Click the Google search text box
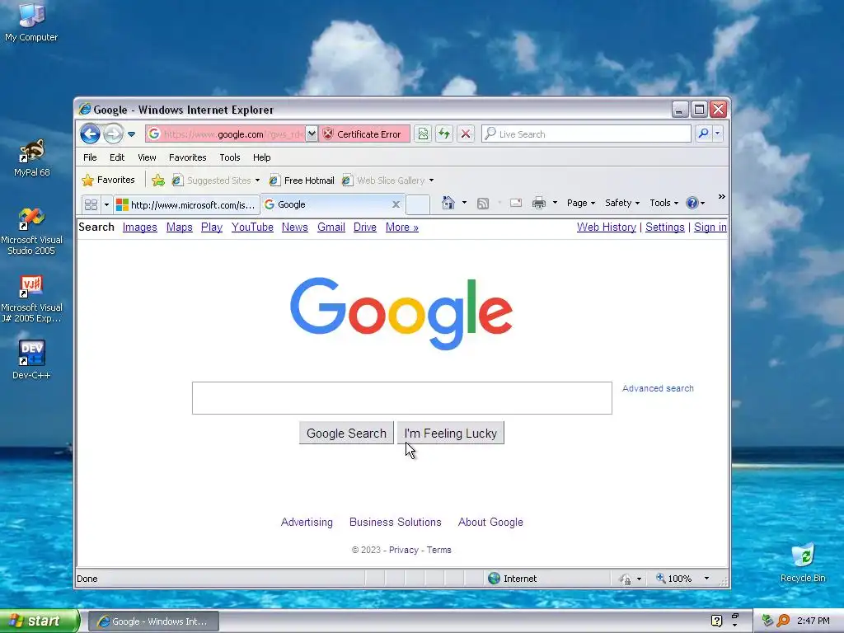This screenshot has width=844, height=633. click(402, 398)
